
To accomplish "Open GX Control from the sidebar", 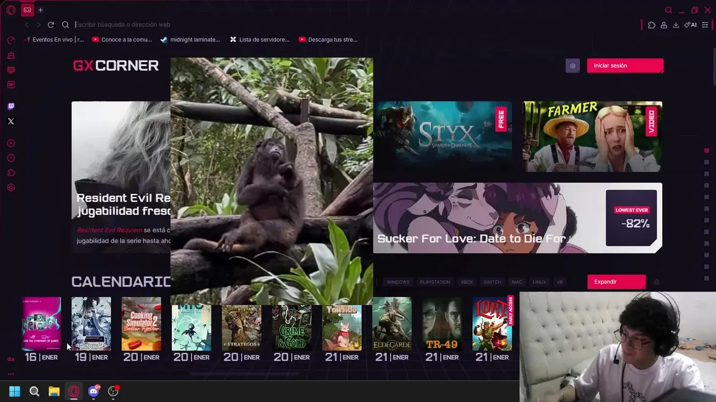I will [x=11, y=40].
